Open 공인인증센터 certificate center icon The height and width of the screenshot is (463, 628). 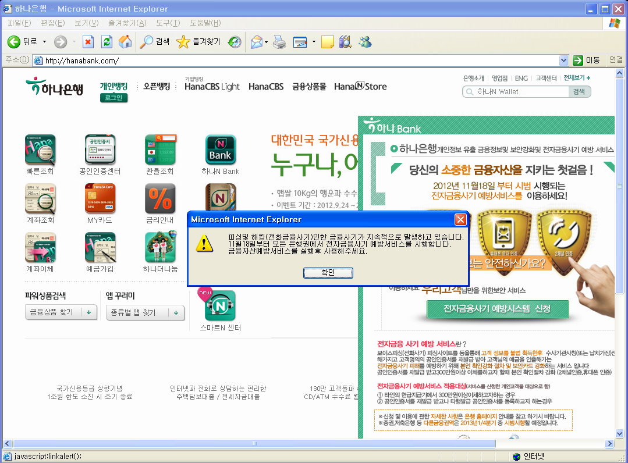(x=100, y=150)
